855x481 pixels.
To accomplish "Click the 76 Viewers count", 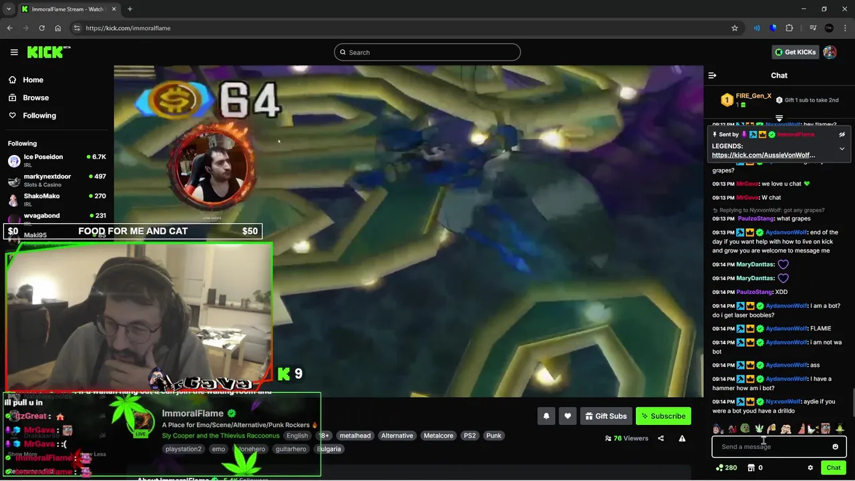I will click(x=627, y=438).
